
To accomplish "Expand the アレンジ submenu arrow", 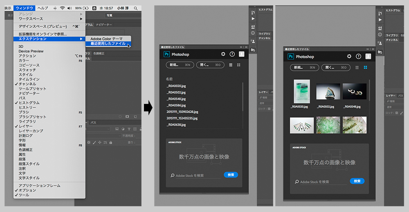I will point(81,14).
